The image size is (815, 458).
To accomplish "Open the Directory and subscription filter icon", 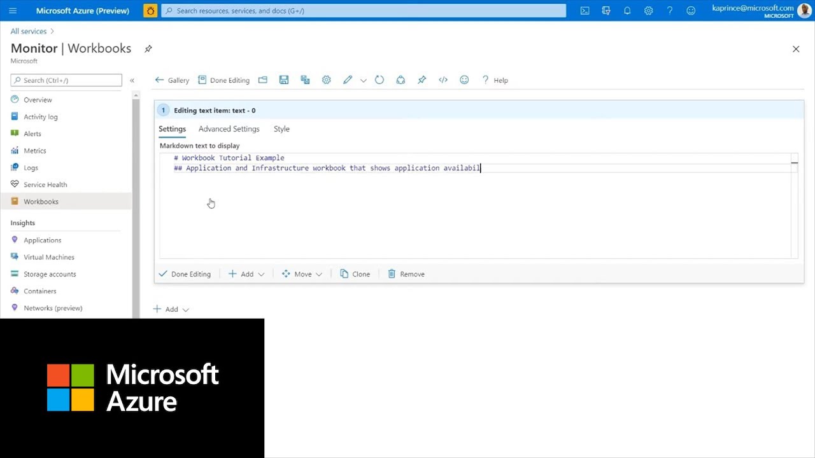I will (606, 10).
